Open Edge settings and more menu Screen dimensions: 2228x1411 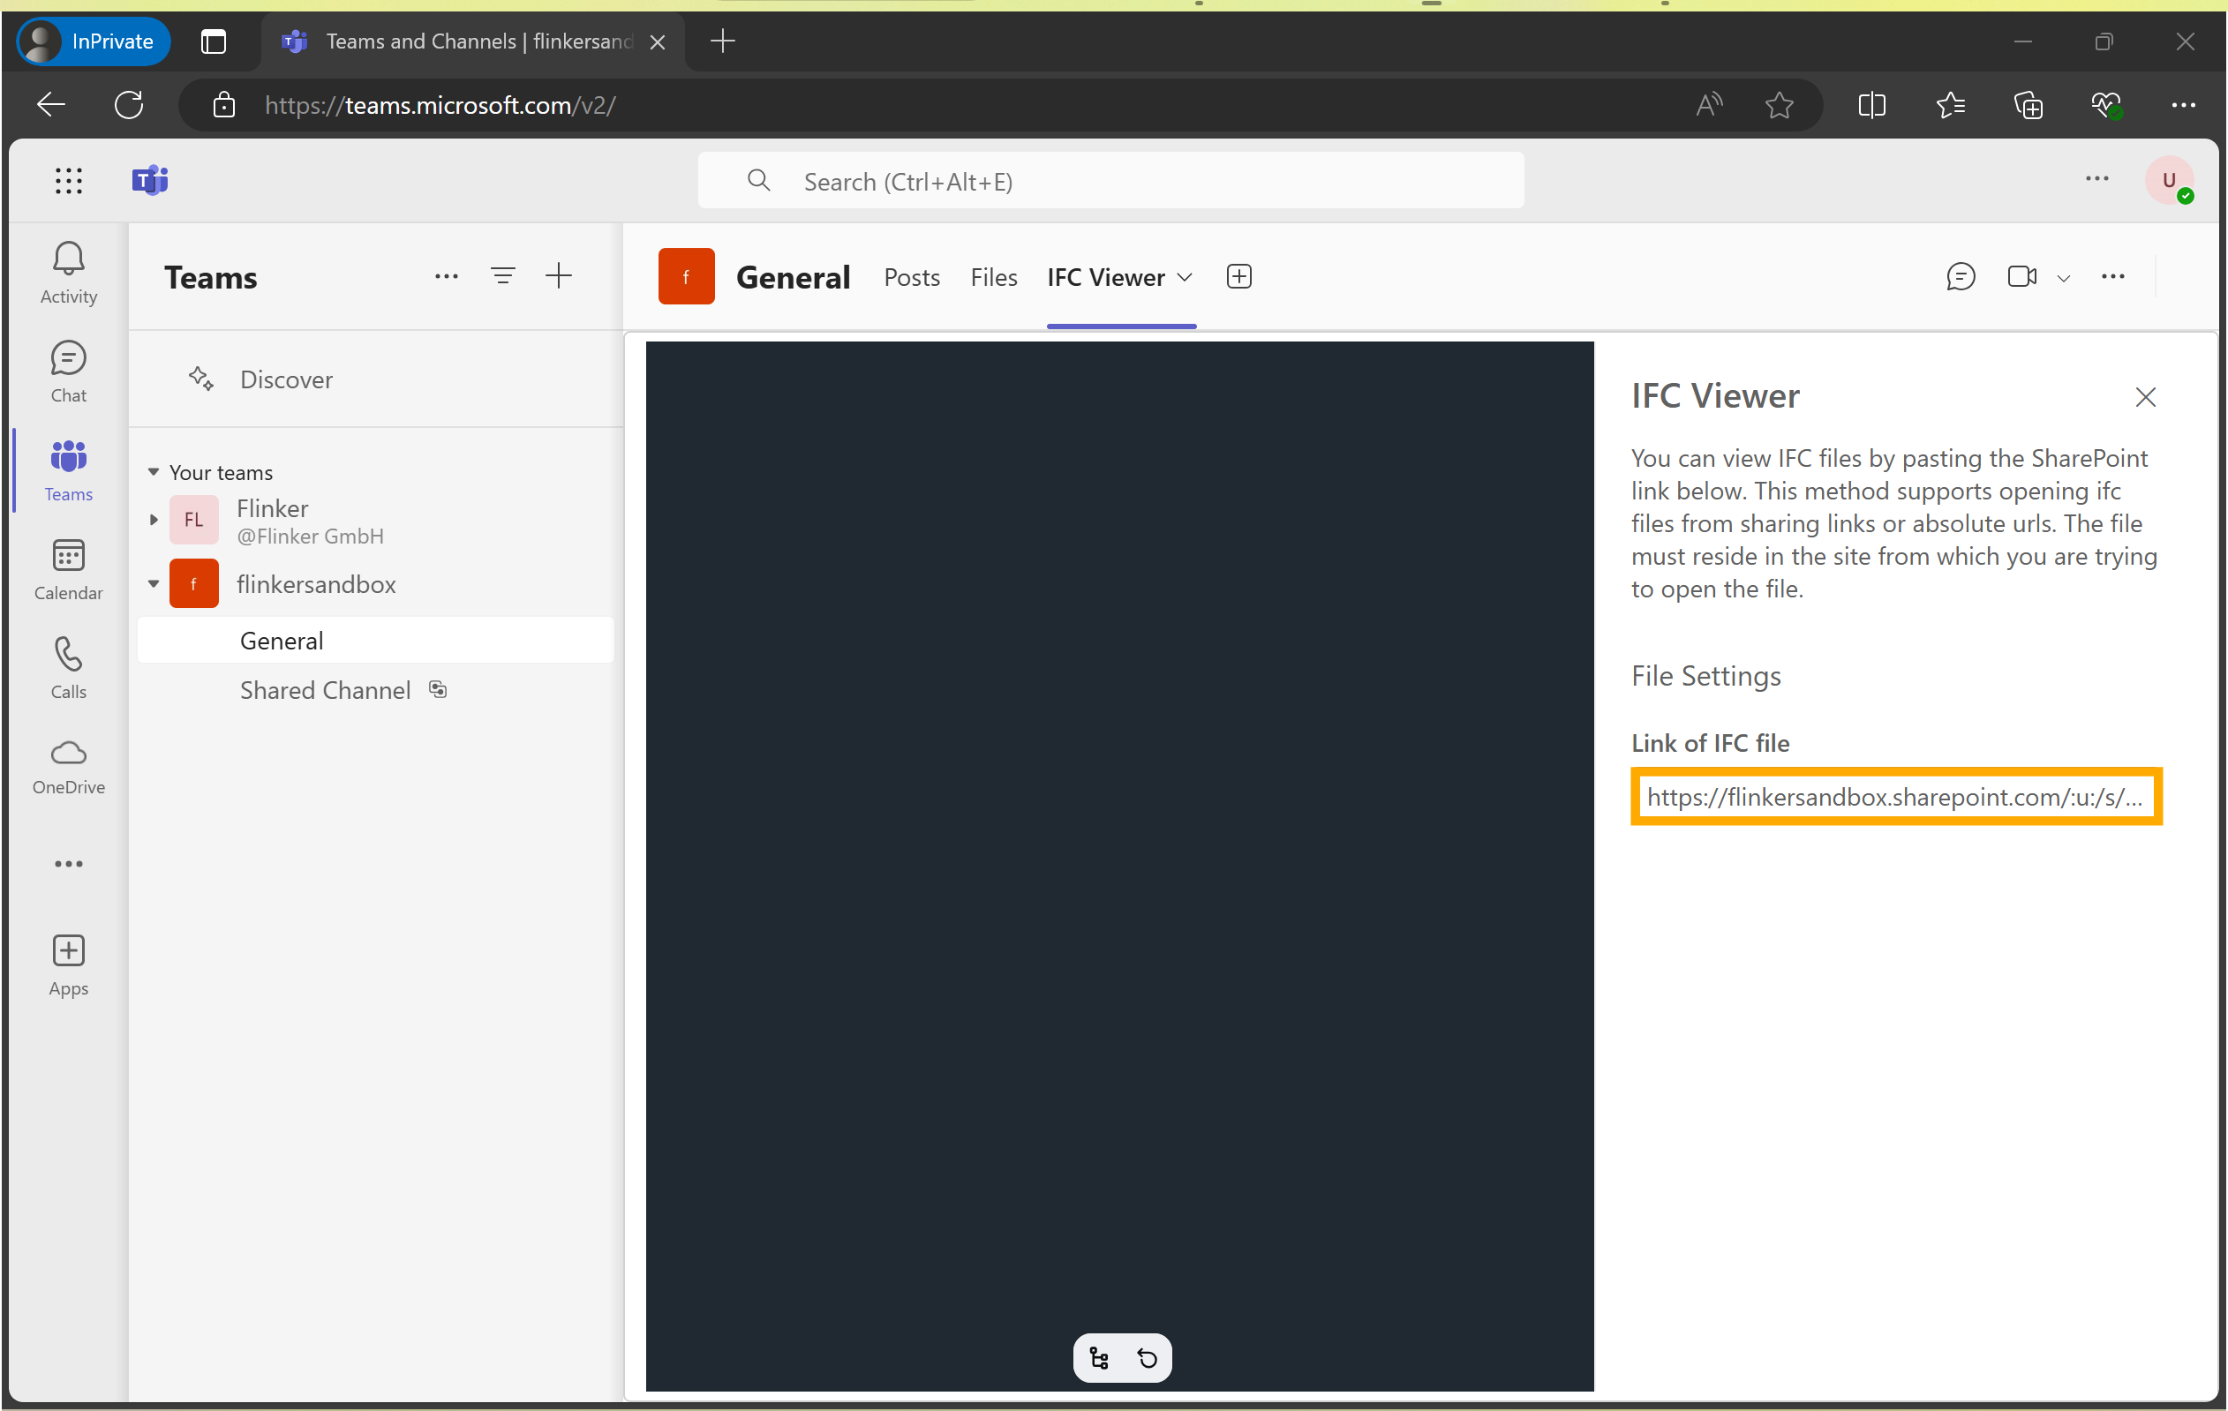[x=2184, y=104]
